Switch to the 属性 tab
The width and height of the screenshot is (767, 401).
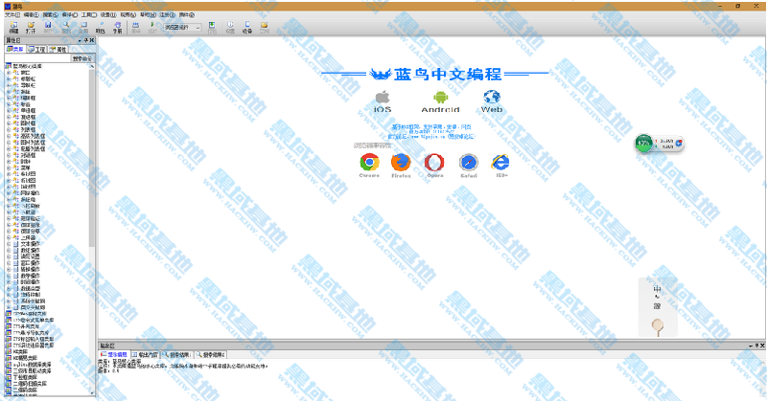58,50
